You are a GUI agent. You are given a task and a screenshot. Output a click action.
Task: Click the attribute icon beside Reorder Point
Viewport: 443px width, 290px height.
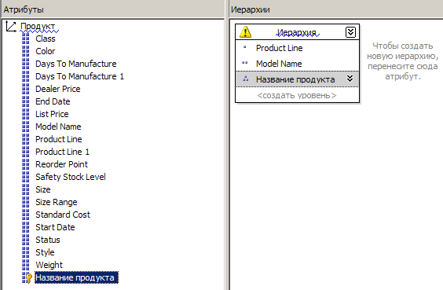click(26, 164)
